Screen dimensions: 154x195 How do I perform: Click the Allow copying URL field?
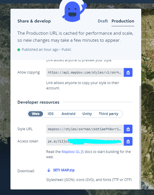tap(85, 72)
